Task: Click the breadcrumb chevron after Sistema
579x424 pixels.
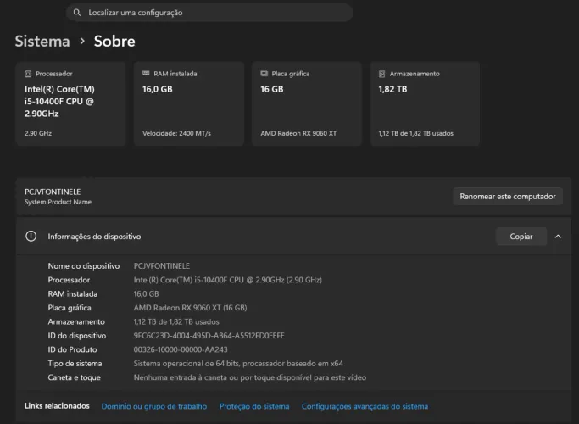Action: click(x=82, y=42)
